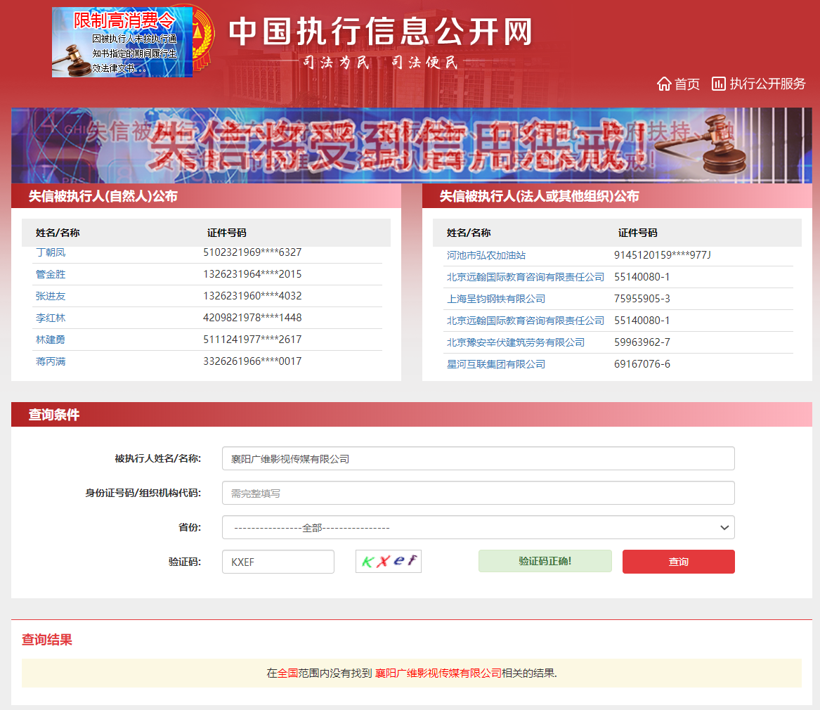Click the CAPTCHA image to refresh it
Viewport: 820px width, 710px height.
[388, 561]
